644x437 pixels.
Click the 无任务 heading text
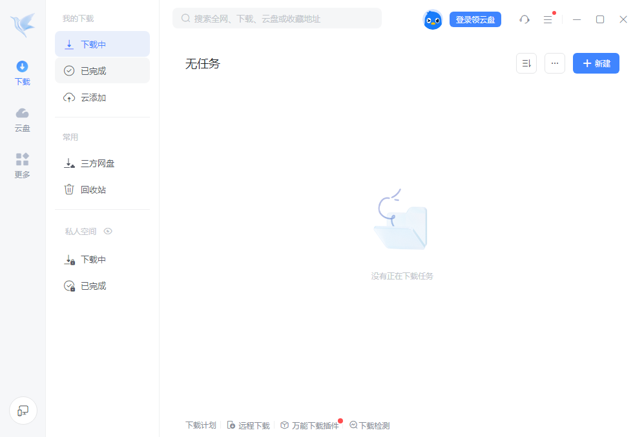[202, 64]
